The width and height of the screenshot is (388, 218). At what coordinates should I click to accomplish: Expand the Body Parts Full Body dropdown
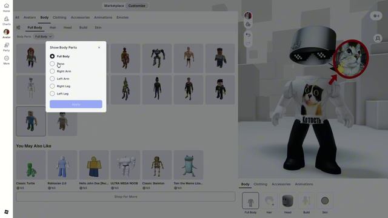click(43, 36)
